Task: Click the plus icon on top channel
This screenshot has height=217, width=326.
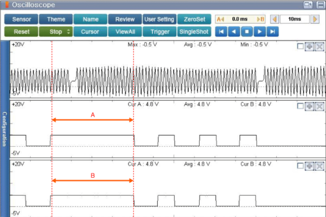Action: (309, 47)
